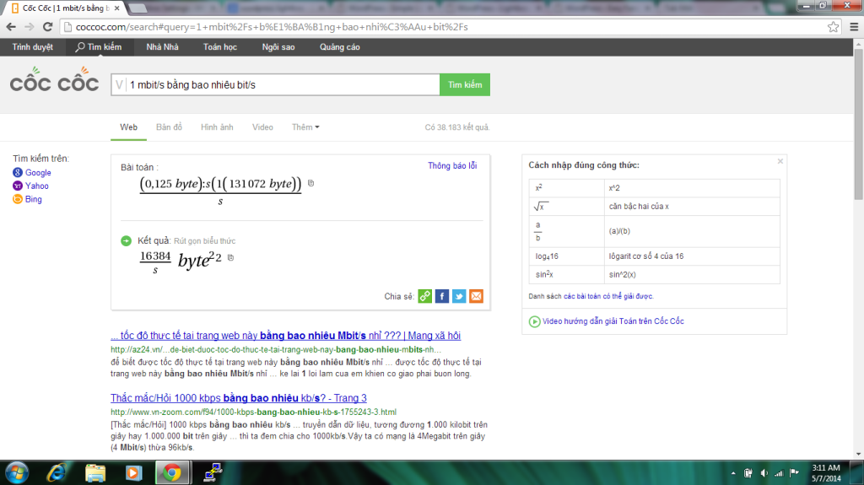
Task: Close the formula input help panel
Action: (x=780, y=161)
